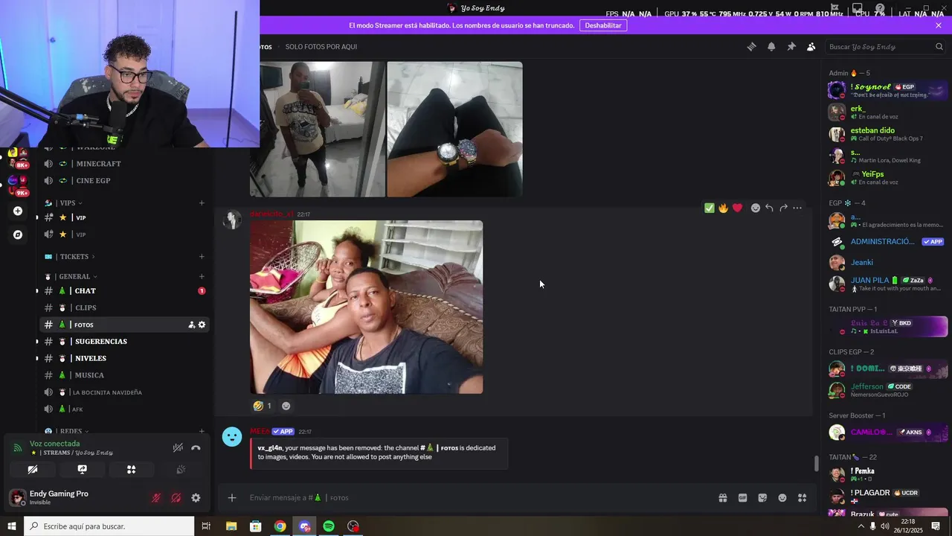Open user settings gear
The height and width of the screenshot is (536, 952).
[x=196, y=498]
